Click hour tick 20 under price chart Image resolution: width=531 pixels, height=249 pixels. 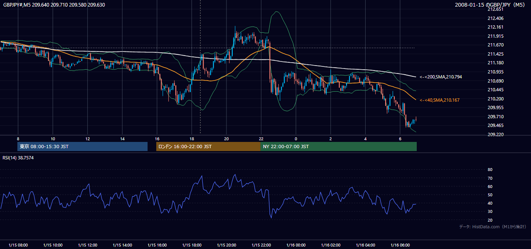click(226, 138)
